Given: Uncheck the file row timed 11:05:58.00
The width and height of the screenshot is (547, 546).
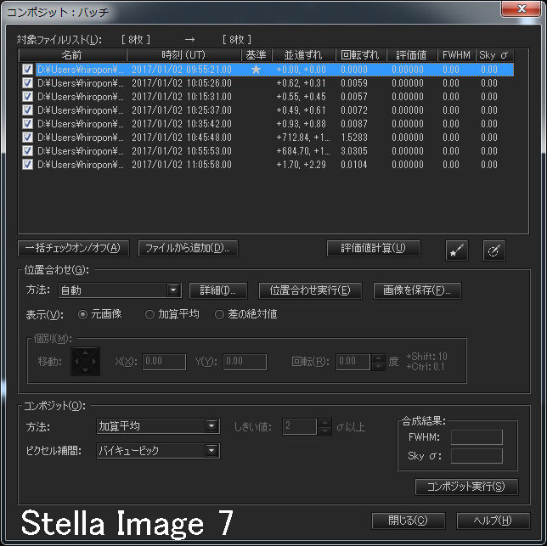Looking at the screenshot, I should [x=27, y=165].
